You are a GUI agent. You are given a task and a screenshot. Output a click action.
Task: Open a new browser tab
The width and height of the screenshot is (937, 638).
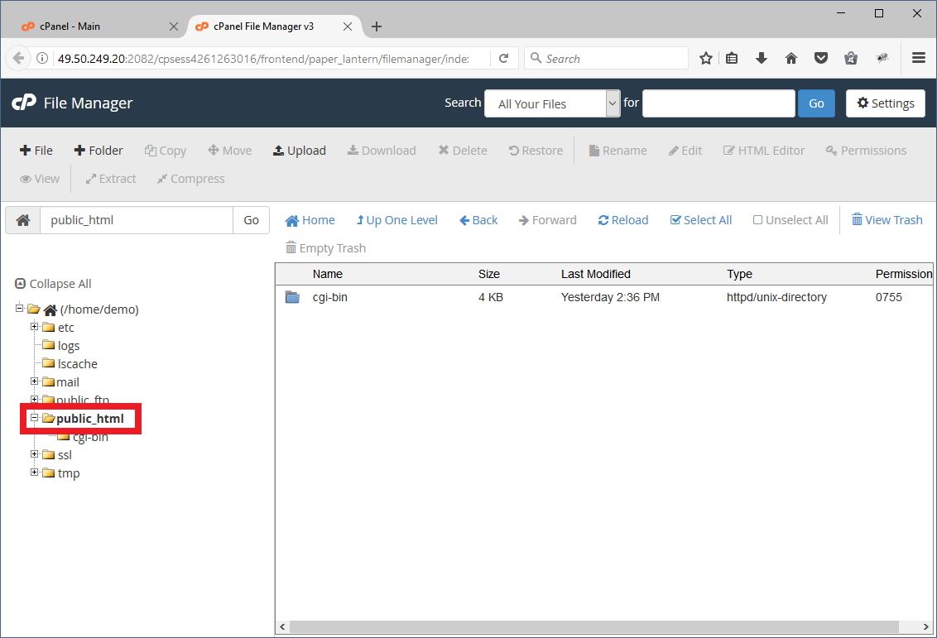(x=377, y=26)
